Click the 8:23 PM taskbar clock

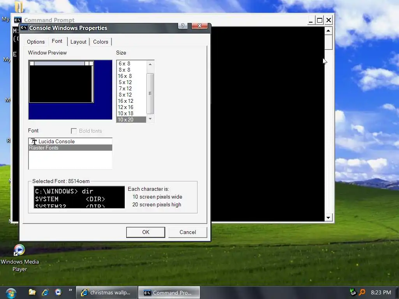(x=381, y=292)
